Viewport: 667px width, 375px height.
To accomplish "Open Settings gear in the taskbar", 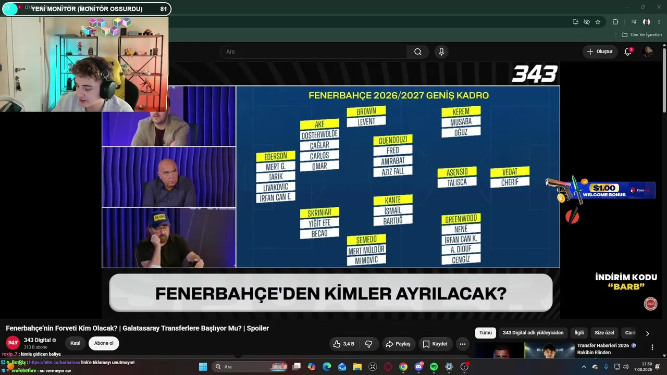I will pyautogui.click(x=449, y=367).
